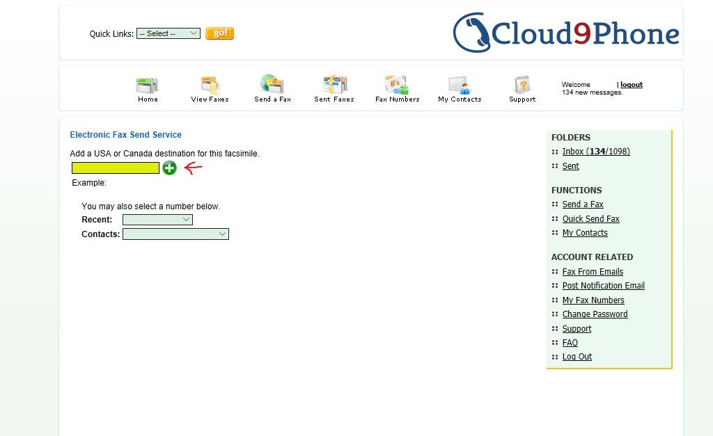Open the Inbox (134/1098) folder link
713x436 pixels.
point(596,151)
